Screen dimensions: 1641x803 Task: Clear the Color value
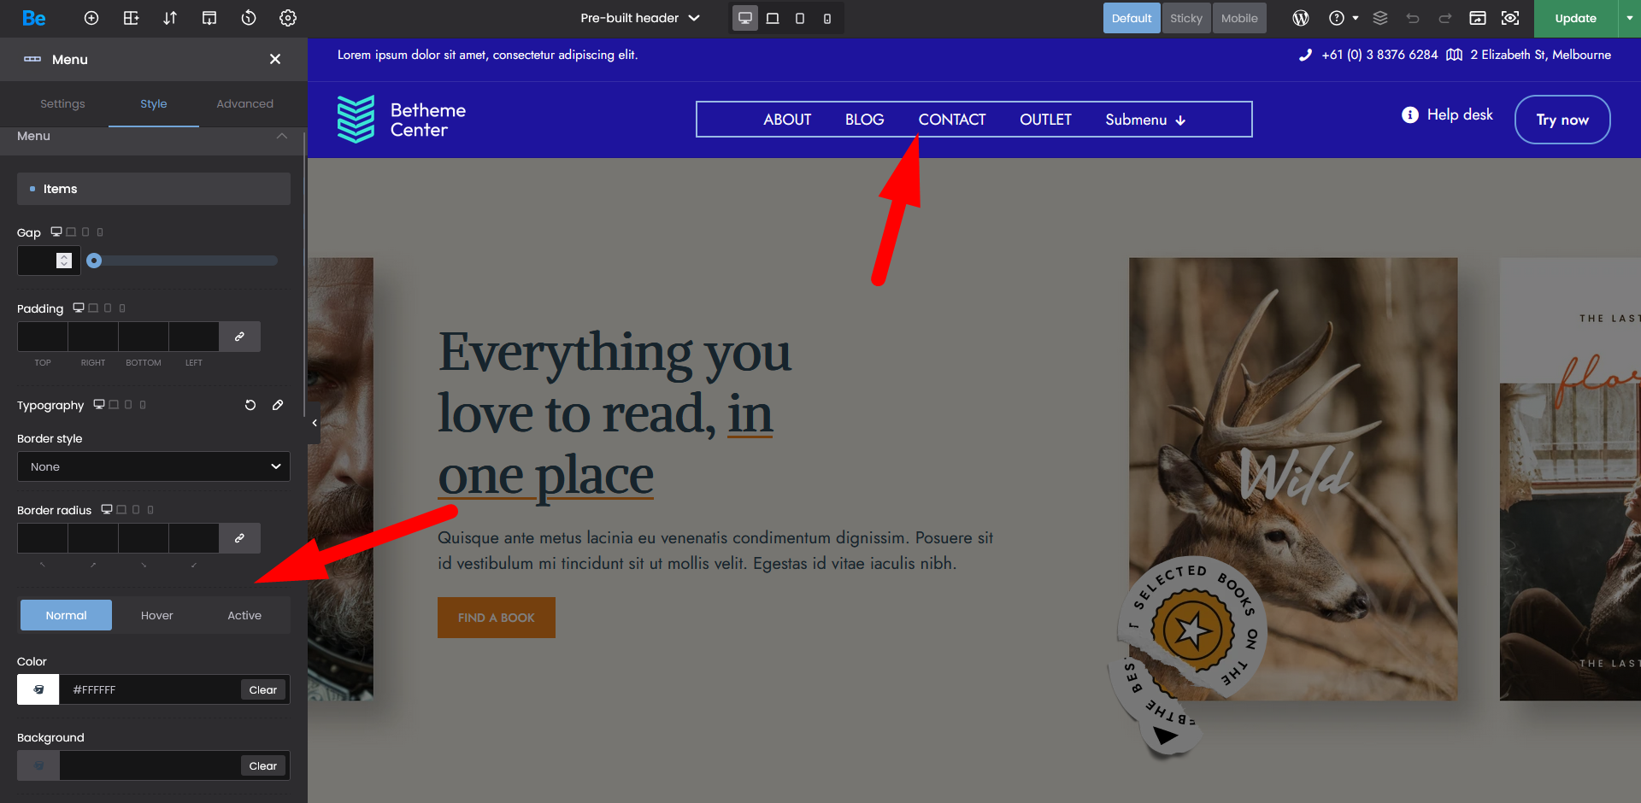pos(262,689)
